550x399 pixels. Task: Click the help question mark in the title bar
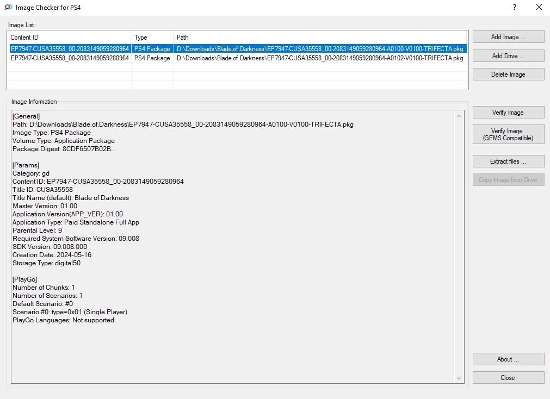[515, 8]
